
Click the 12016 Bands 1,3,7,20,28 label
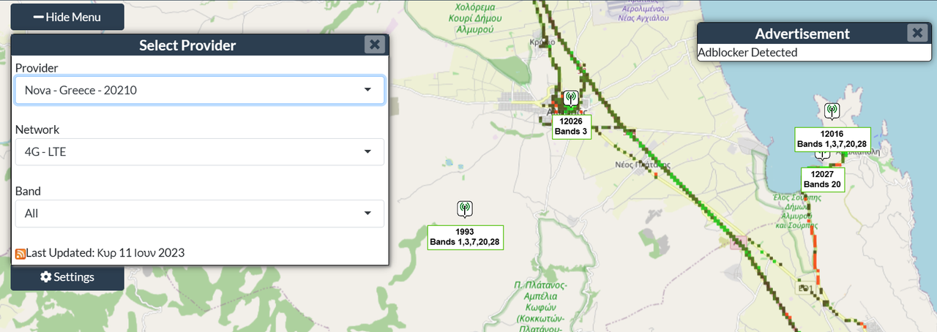pyautogui.click(x=832, y=139)
